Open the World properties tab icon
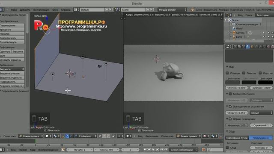The image size is (274, 154). coord(247,47)
